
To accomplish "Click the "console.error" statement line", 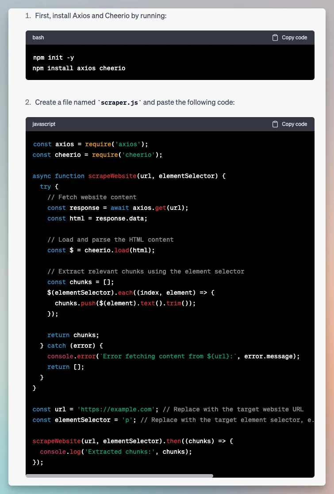I will (173, 356).
